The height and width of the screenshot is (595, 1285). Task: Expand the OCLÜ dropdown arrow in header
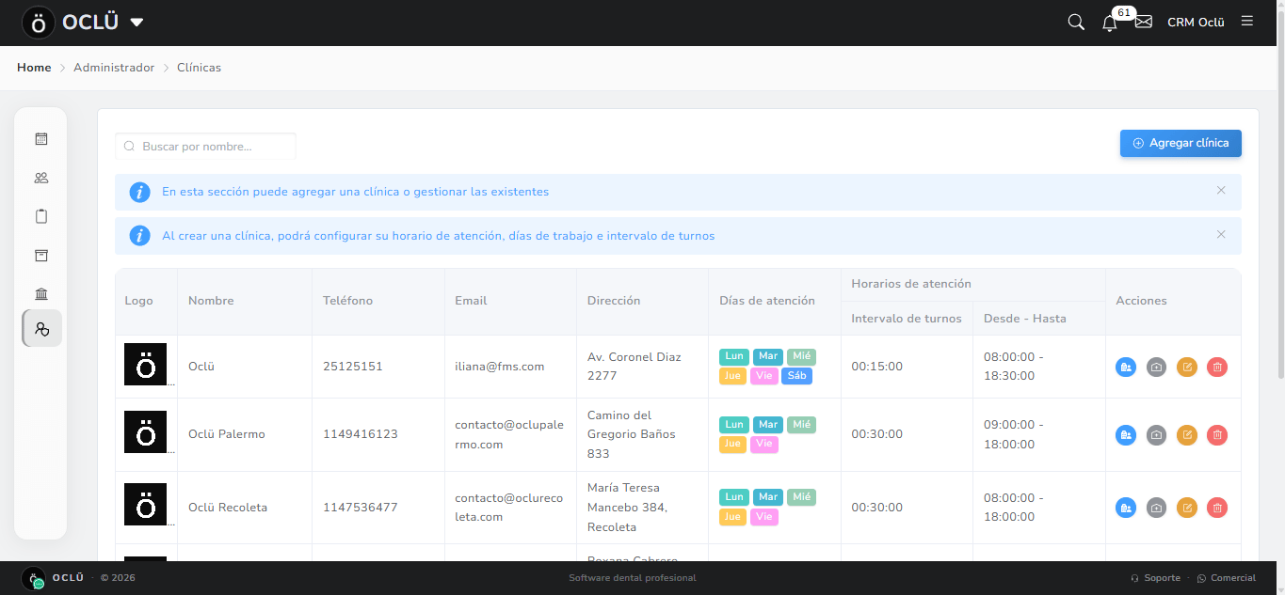137,23
